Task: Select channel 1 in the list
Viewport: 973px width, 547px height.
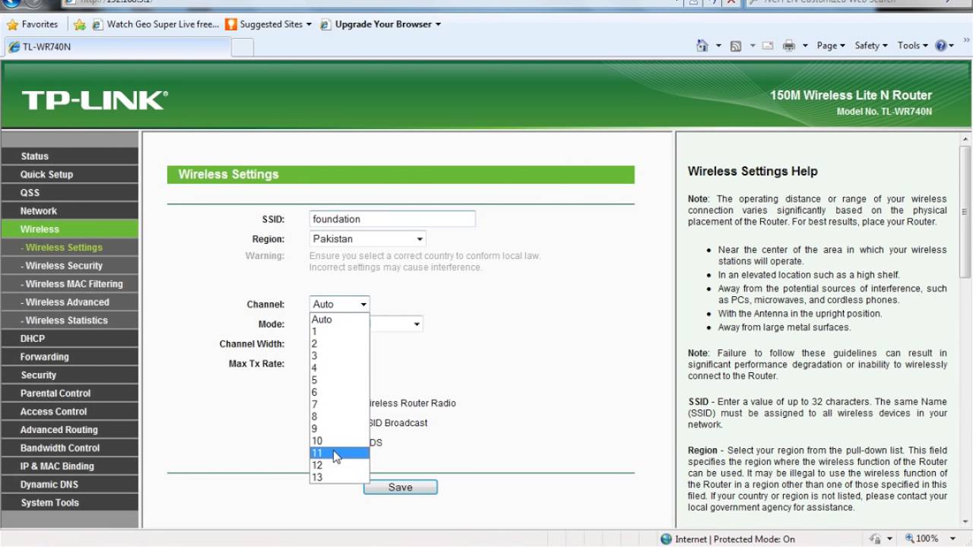Action: (x=339, y=332)
